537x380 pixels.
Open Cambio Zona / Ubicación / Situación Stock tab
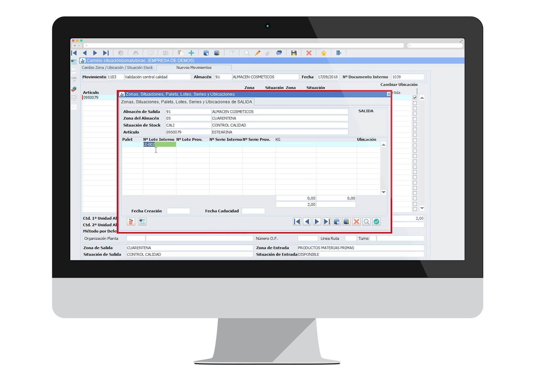tap(117, 68)
